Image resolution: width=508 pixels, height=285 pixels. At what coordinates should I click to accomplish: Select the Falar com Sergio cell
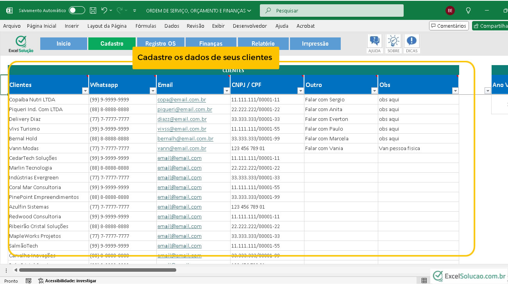341,99
